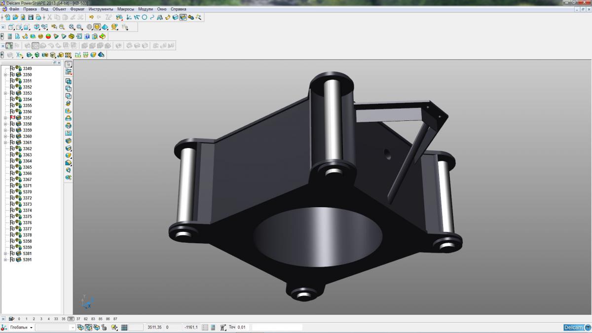Image resolution: width=592 pixels, height=333 pixels.
Task: Click the grid icon in status bar
Action: (x=124, y=328)
